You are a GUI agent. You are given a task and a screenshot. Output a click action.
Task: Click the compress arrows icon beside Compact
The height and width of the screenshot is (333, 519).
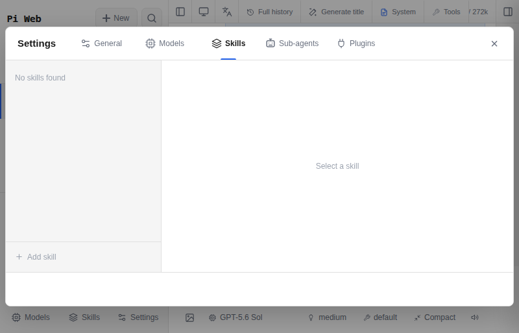coord(417,317)
